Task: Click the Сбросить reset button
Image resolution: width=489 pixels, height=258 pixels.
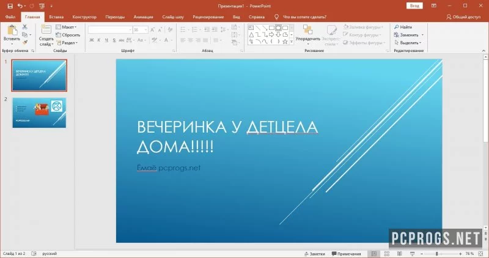Action: (68, 35)
